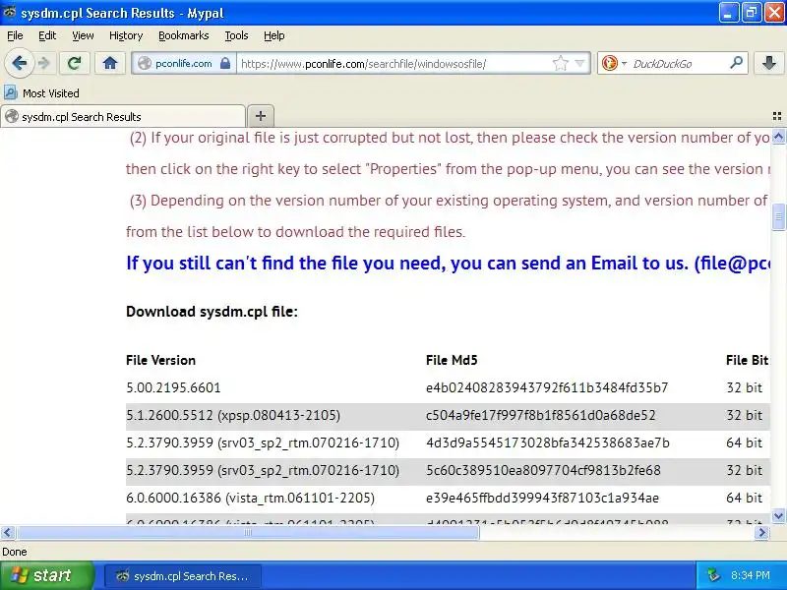Image resolution: width=787 pixels, height=590 pixels.
Task: Click MD5 e4b02408283943792f611b3484fd35b7
Action: click(547, 387)
